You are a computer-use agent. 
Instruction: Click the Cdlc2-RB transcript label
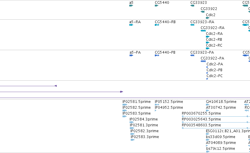coord(214,40)
